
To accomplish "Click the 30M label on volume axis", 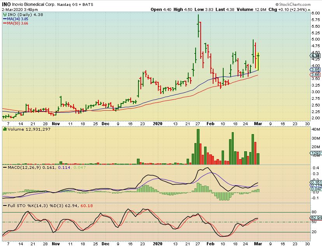I will pos(316,138).
